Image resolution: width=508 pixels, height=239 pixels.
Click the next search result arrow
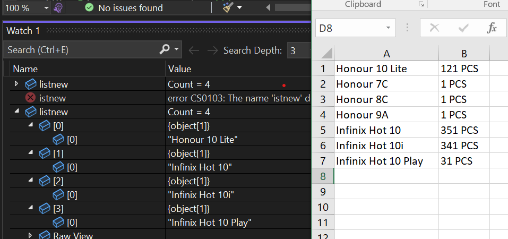point(212,50)
